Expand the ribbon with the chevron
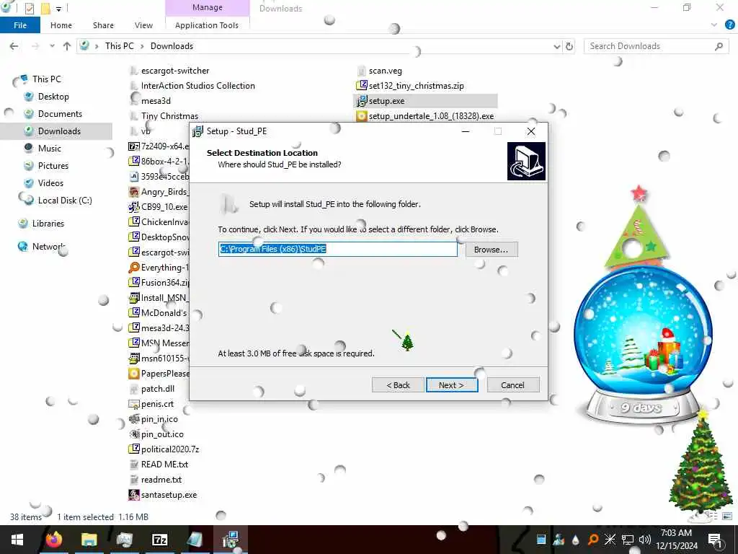The height and width of the screenshot is (554, 738). [x=714, y=25]
